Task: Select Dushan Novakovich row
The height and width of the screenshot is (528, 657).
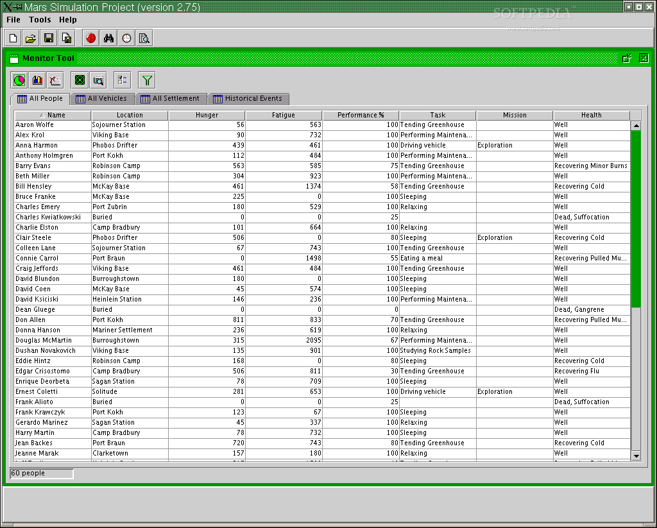Action: 322,351
